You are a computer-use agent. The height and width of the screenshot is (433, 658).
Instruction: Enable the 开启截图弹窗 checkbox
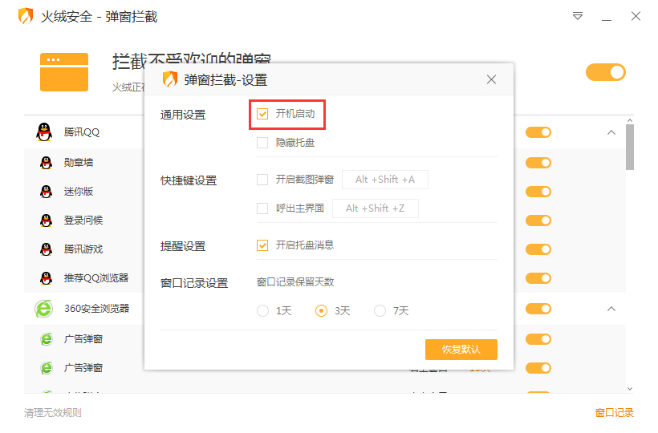262,180
